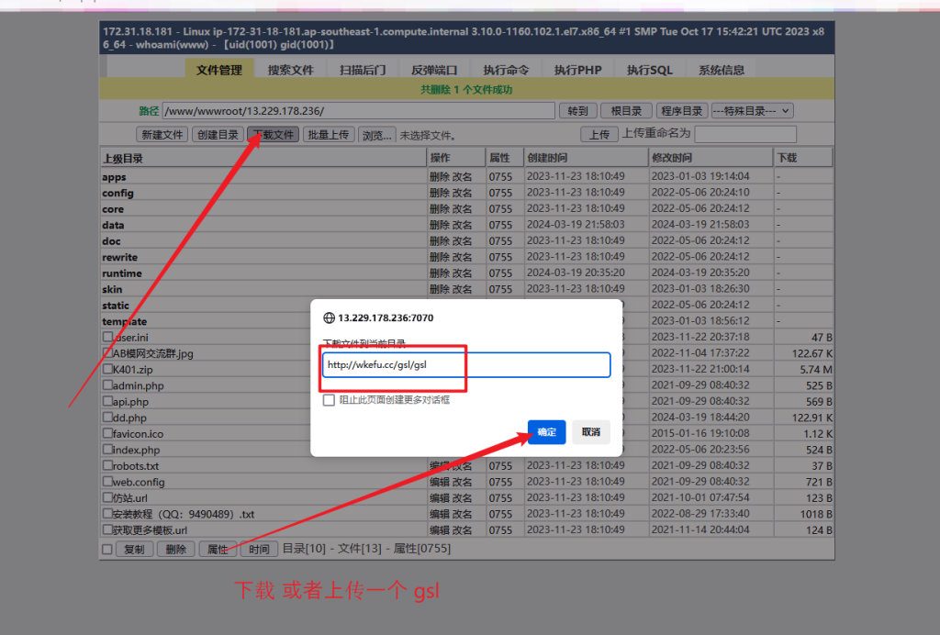This screenshot has width=940, height=635.
Task: Focus the download URL field in dialog
Action: pos(465,365)
